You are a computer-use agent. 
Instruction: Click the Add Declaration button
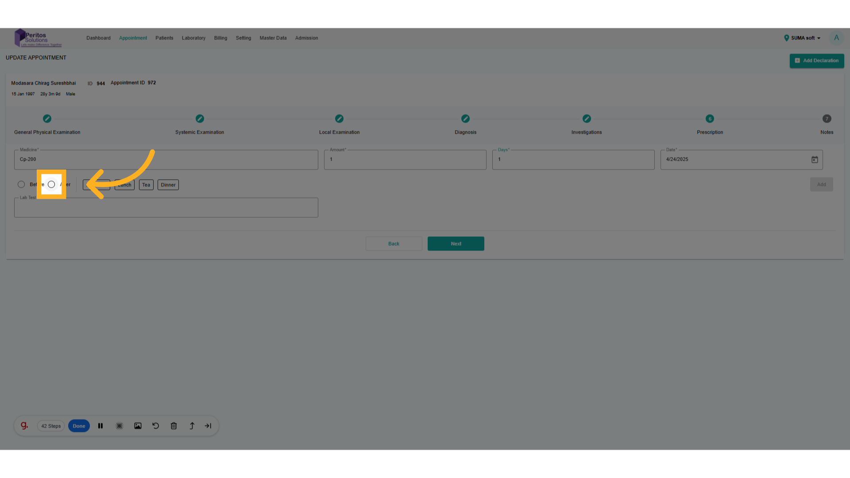point(817,61)
